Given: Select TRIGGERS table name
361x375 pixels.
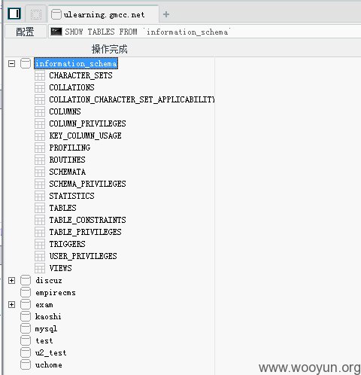Looking at the screenshot, I should (67, 244).
